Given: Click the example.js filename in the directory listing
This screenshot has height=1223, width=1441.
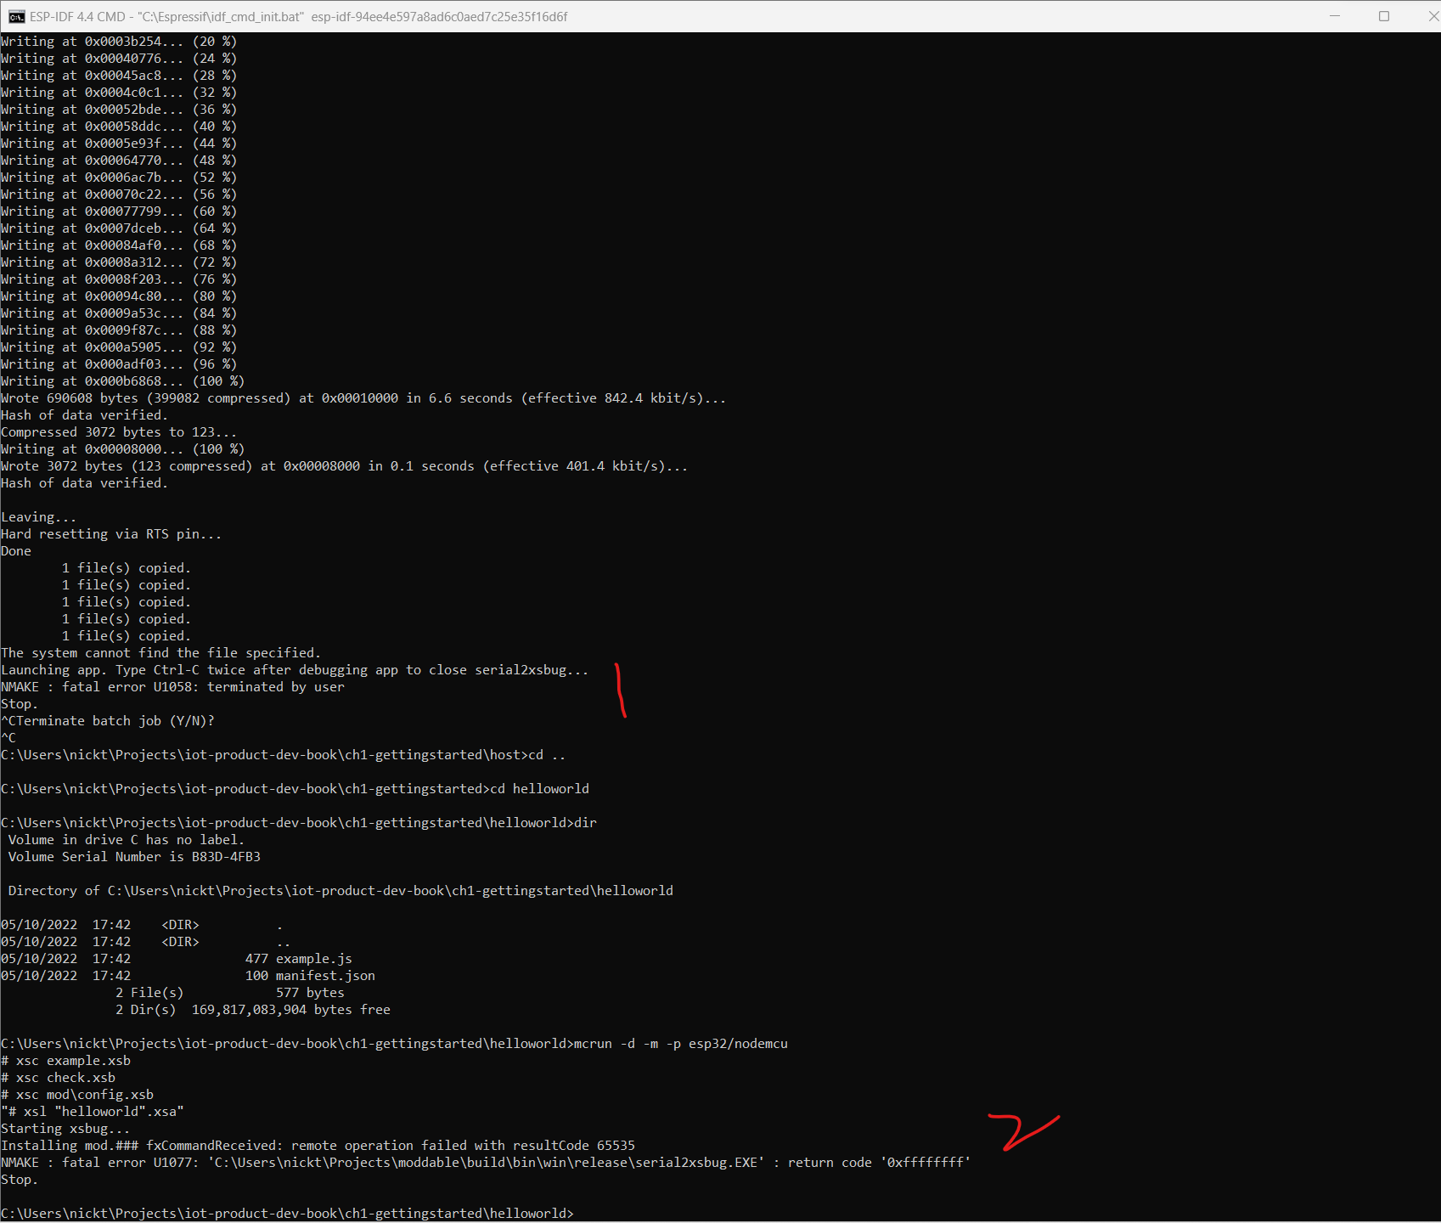Looking at the screenshot, I should pos(314,958).
